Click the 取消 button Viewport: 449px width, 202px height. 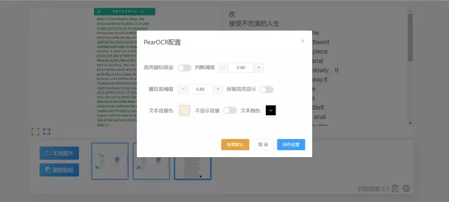coord(263,145)
